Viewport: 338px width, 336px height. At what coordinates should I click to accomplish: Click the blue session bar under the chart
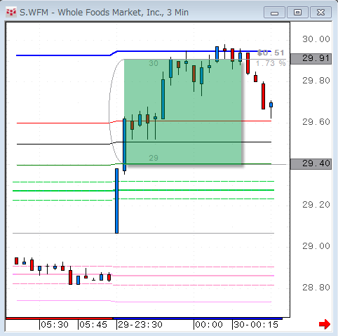pyautogui.click(x=197, y=318)
